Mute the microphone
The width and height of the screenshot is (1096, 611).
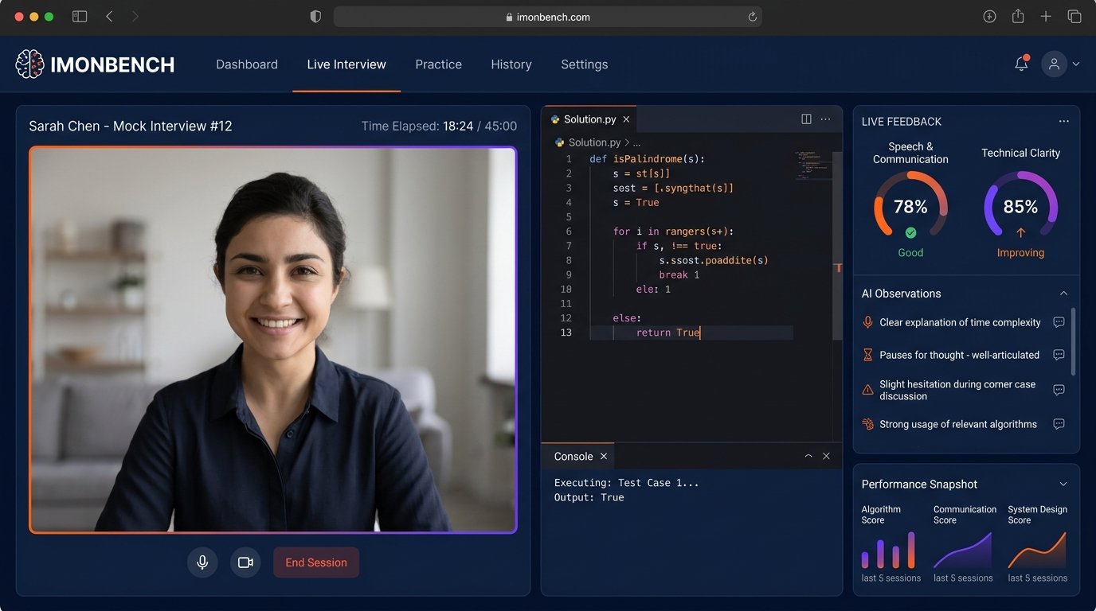point(202,562)
